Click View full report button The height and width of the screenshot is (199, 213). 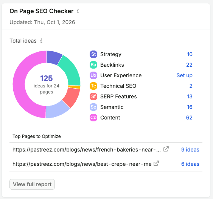32,184
